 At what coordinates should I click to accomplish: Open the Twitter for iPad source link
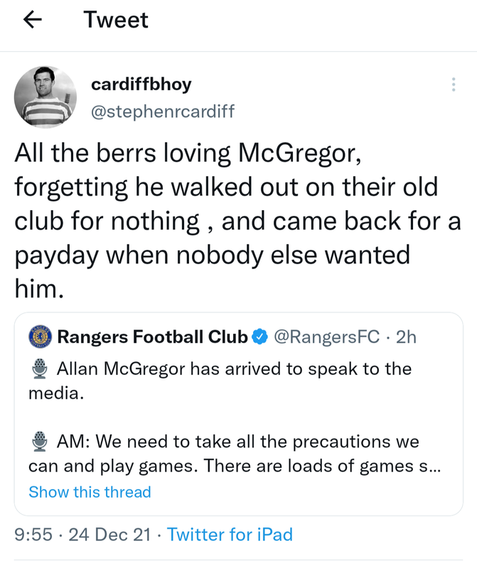(x=230, y=535)
